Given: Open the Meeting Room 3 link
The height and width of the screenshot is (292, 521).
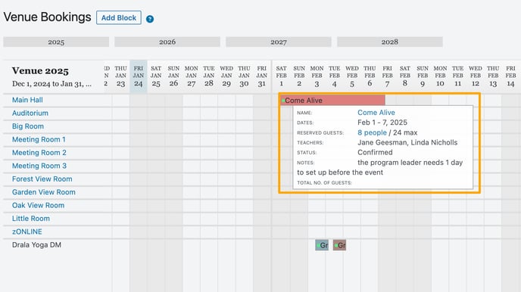Looking at the screenshot, I should click(39, 166).
